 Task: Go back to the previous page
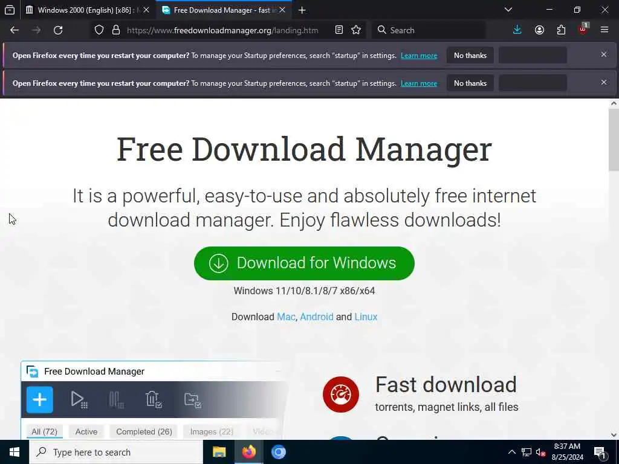[15, 30]
